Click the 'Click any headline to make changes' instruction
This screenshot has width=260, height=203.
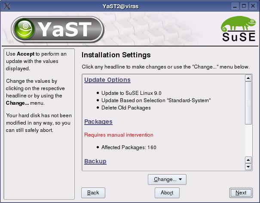[165, 67]
